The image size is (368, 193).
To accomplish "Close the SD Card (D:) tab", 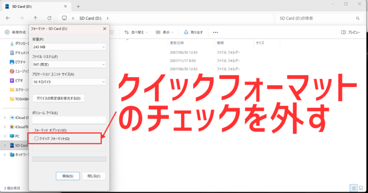I will pyautogui.click(x=66, y=6).
